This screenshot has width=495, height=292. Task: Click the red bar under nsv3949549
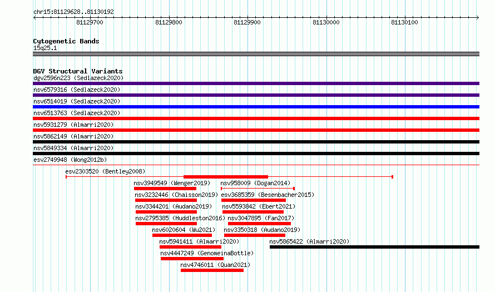click(165, 189)
